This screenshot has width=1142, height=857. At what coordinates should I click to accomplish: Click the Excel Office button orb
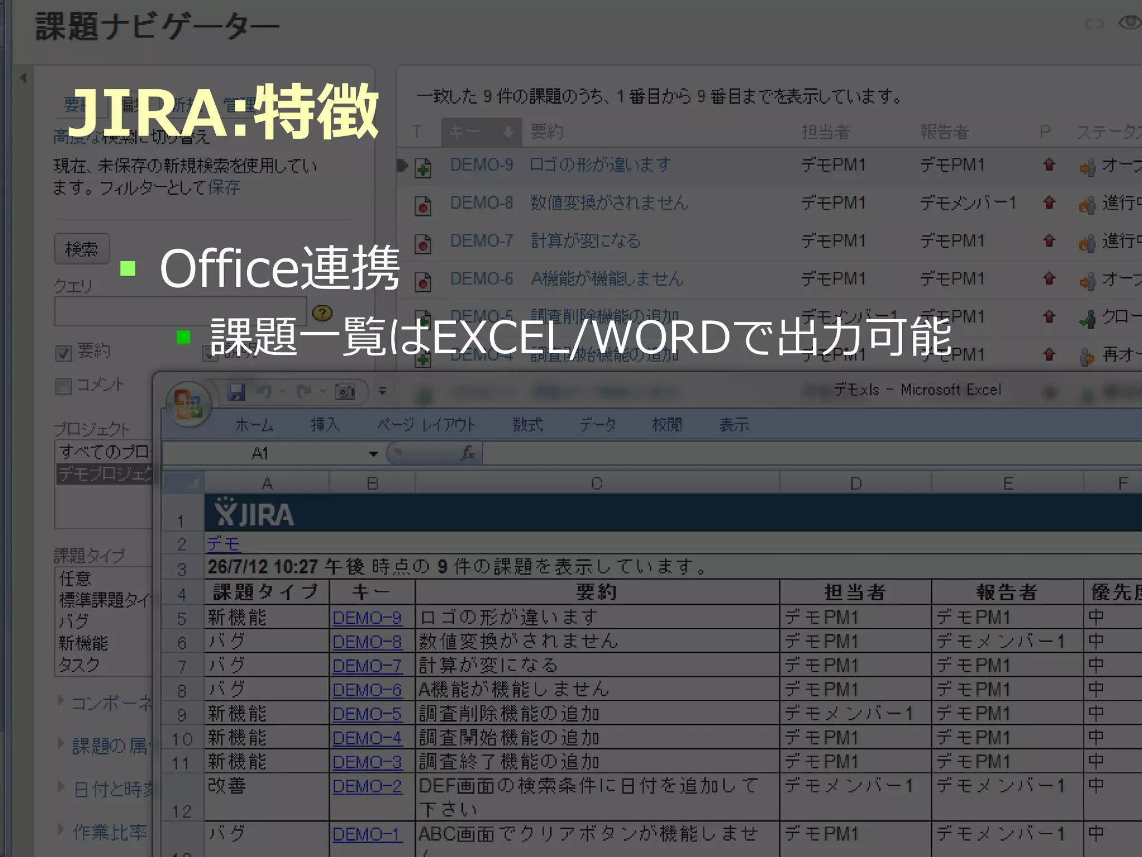tap(188, 404)
